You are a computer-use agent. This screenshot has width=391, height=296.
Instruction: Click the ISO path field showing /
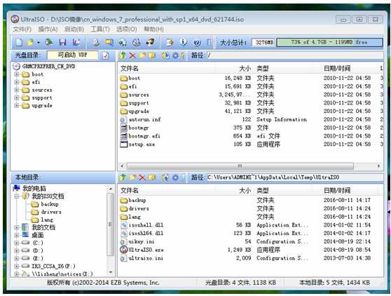click(x=295, y=55)
